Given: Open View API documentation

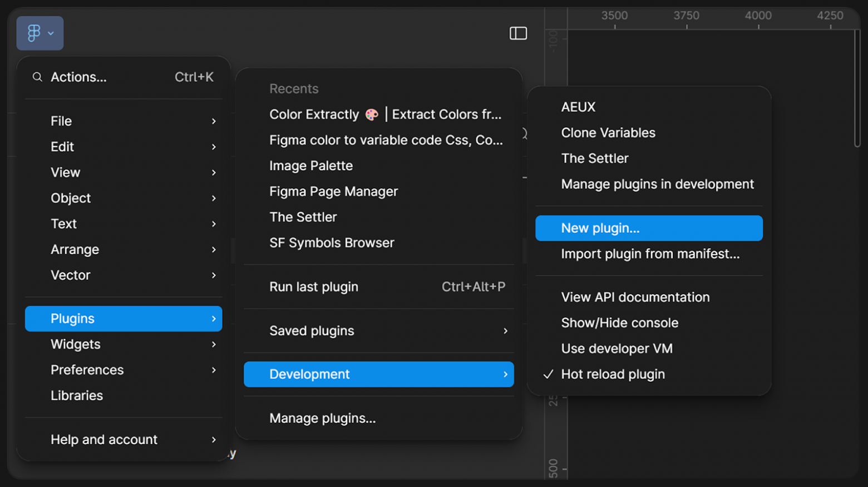Looking at the screenshot, I should pos(635,298).
